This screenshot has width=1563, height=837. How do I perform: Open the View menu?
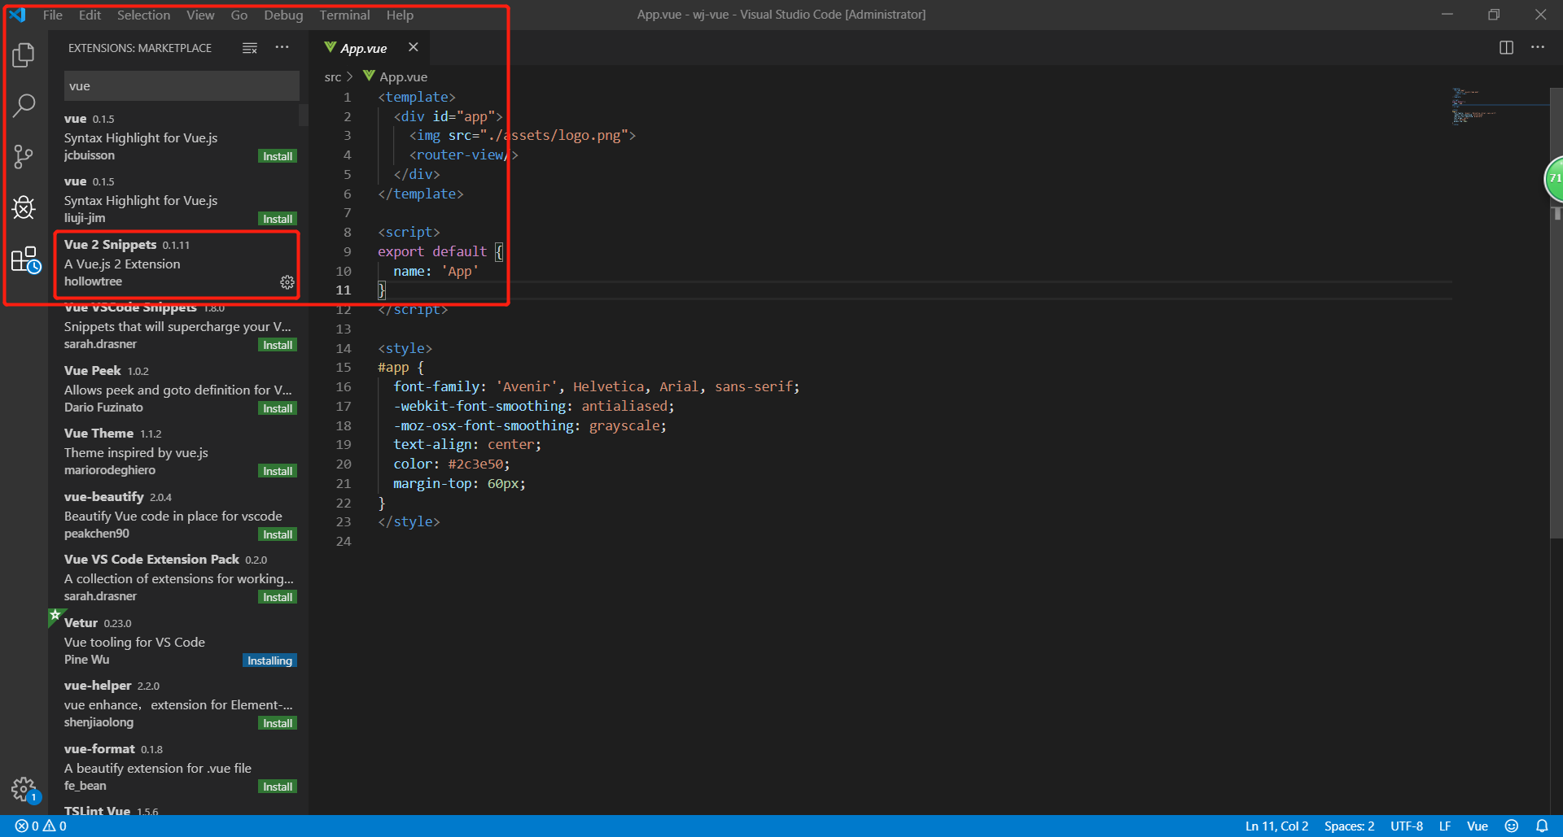pos(200,15)
